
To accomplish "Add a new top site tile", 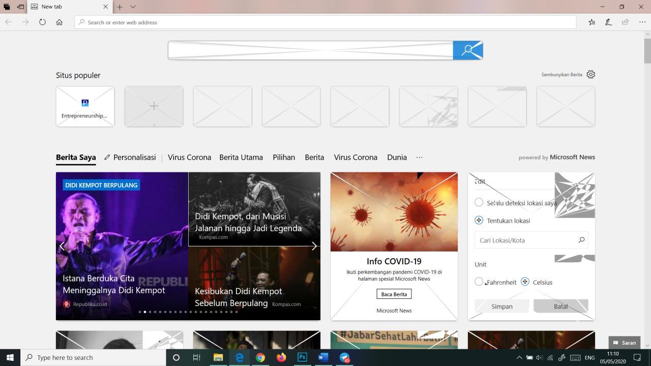I will (154, 106).
